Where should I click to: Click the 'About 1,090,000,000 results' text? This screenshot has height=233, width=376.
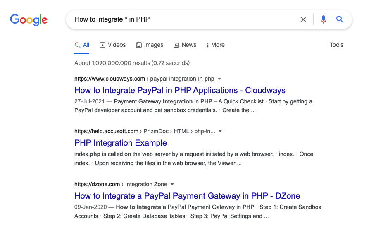tap(132, 63)
